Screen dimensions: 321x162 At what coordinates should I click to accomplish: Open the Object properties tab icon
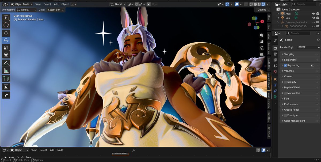[275, 79]
